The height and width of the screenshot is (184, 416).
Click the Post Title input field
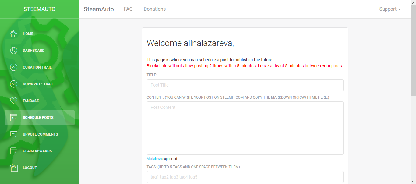[x=245, y=85]
